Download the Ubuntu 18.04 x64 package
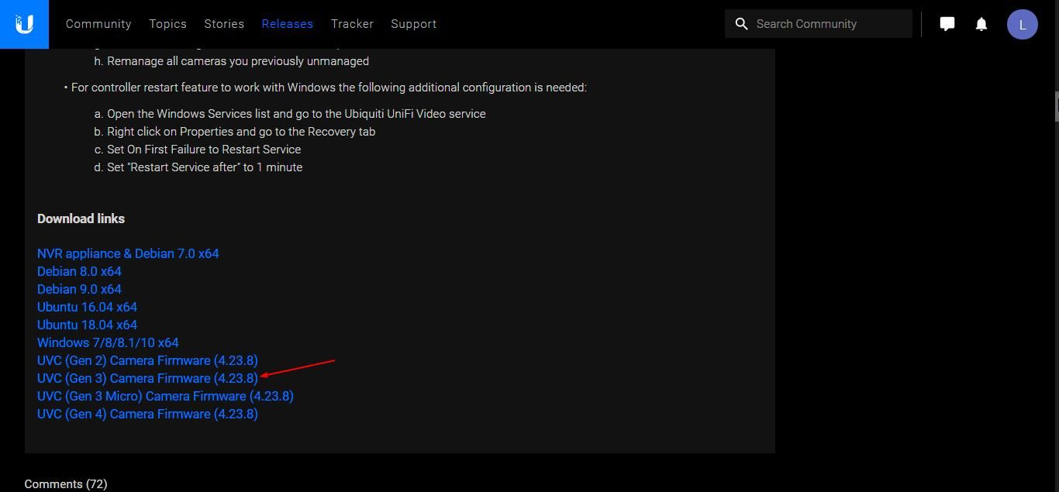The width and height of the screenshot is (1059, 492). (x=87, y=325)
